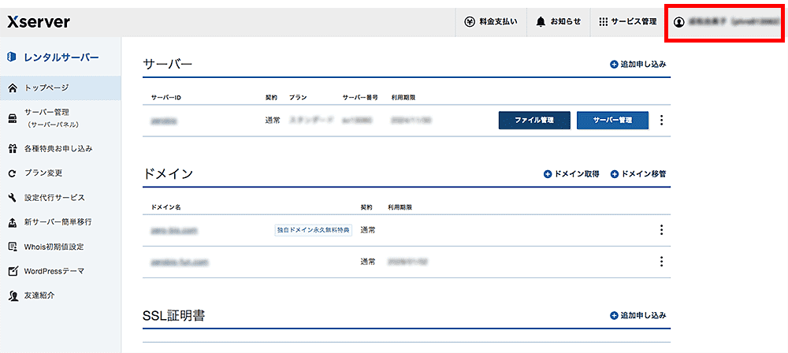
Task: Click the ドメイン名 column header
Action: (165, 207)
